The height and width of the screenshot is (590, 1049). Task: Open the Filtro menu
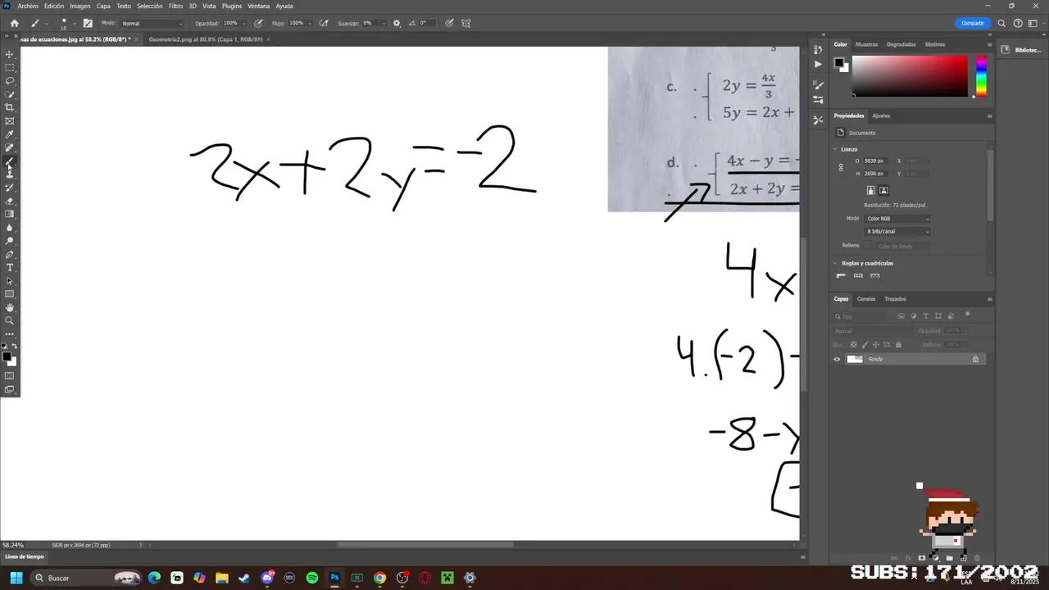point(175,6)
